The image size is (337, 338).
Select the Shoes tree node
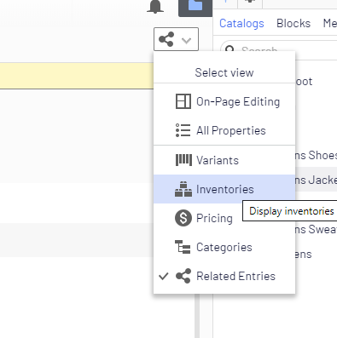click(x=315, y=155)
